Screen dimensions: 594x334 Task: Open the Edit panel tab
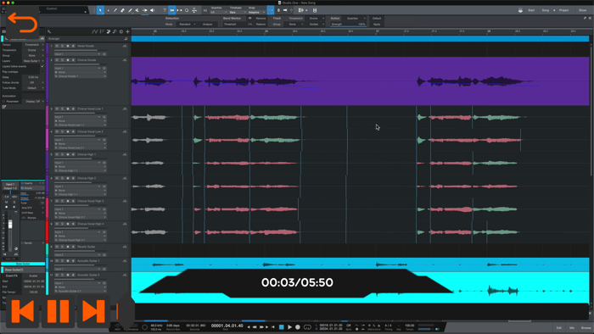click(x=558, y=328)
